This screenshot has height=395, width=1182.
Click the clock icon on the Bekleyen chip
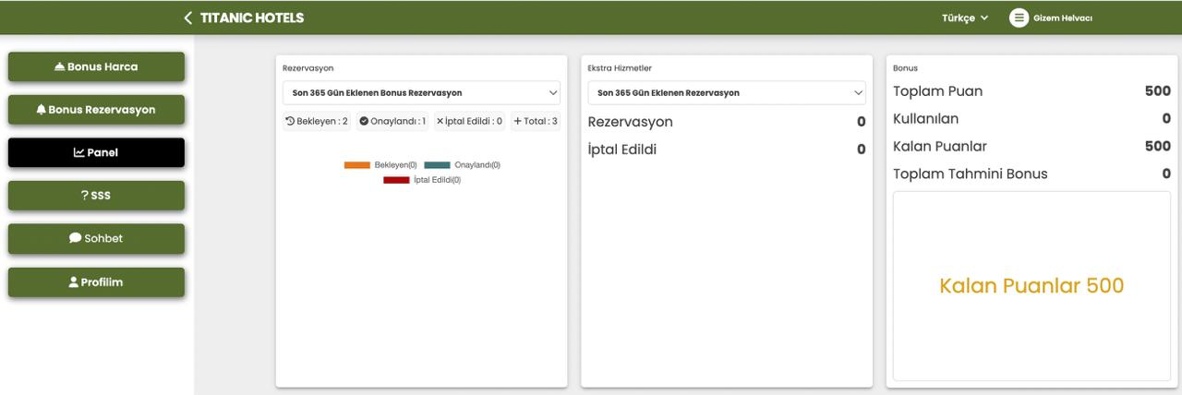point(290,121)
